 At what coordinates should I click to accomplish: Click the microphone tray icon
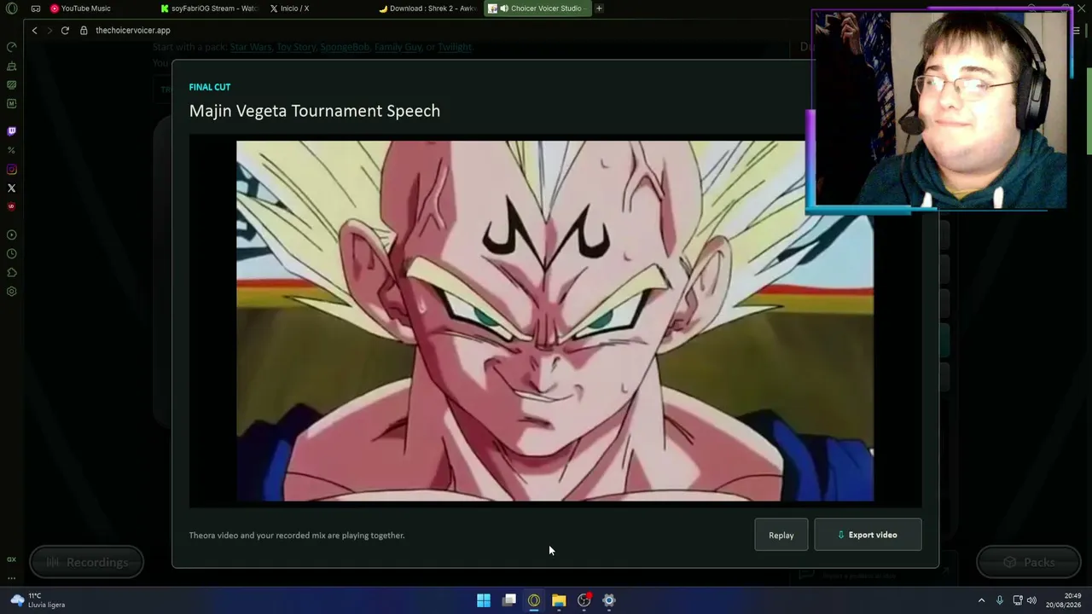point(1000,600)
